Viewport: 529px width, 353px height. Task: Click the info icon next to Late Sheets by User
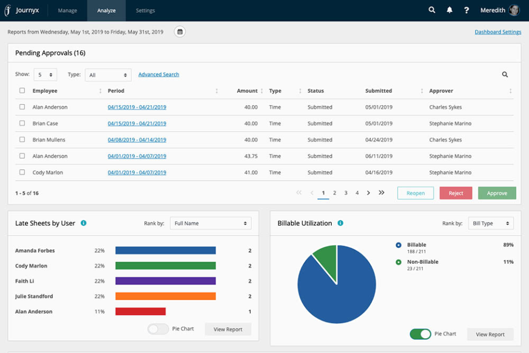[x=83, y=223]
